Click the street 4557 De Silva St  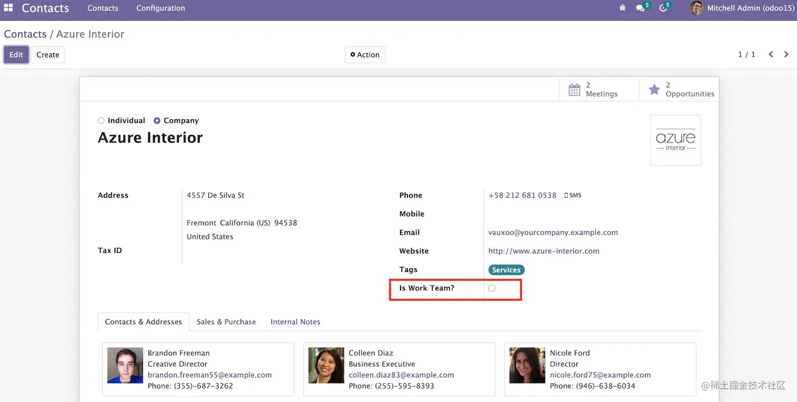pyautogui.click(x=216, y=195)
